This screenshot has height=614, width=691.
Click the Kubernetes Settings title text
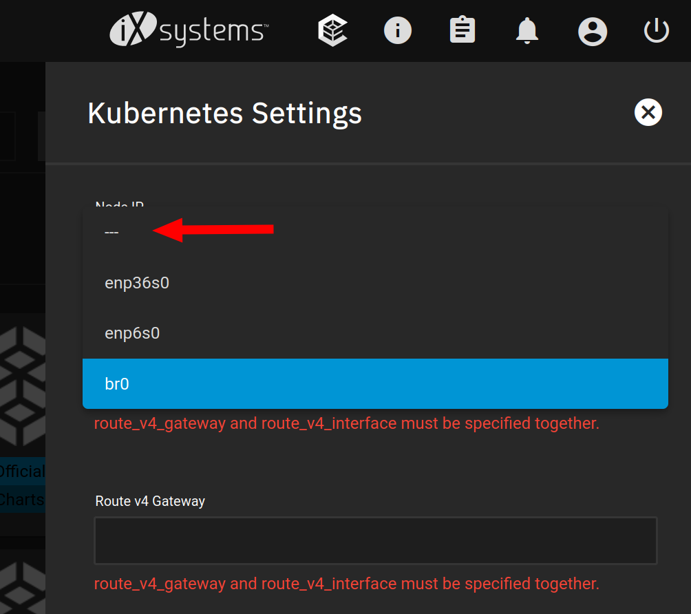pos(224,114)
